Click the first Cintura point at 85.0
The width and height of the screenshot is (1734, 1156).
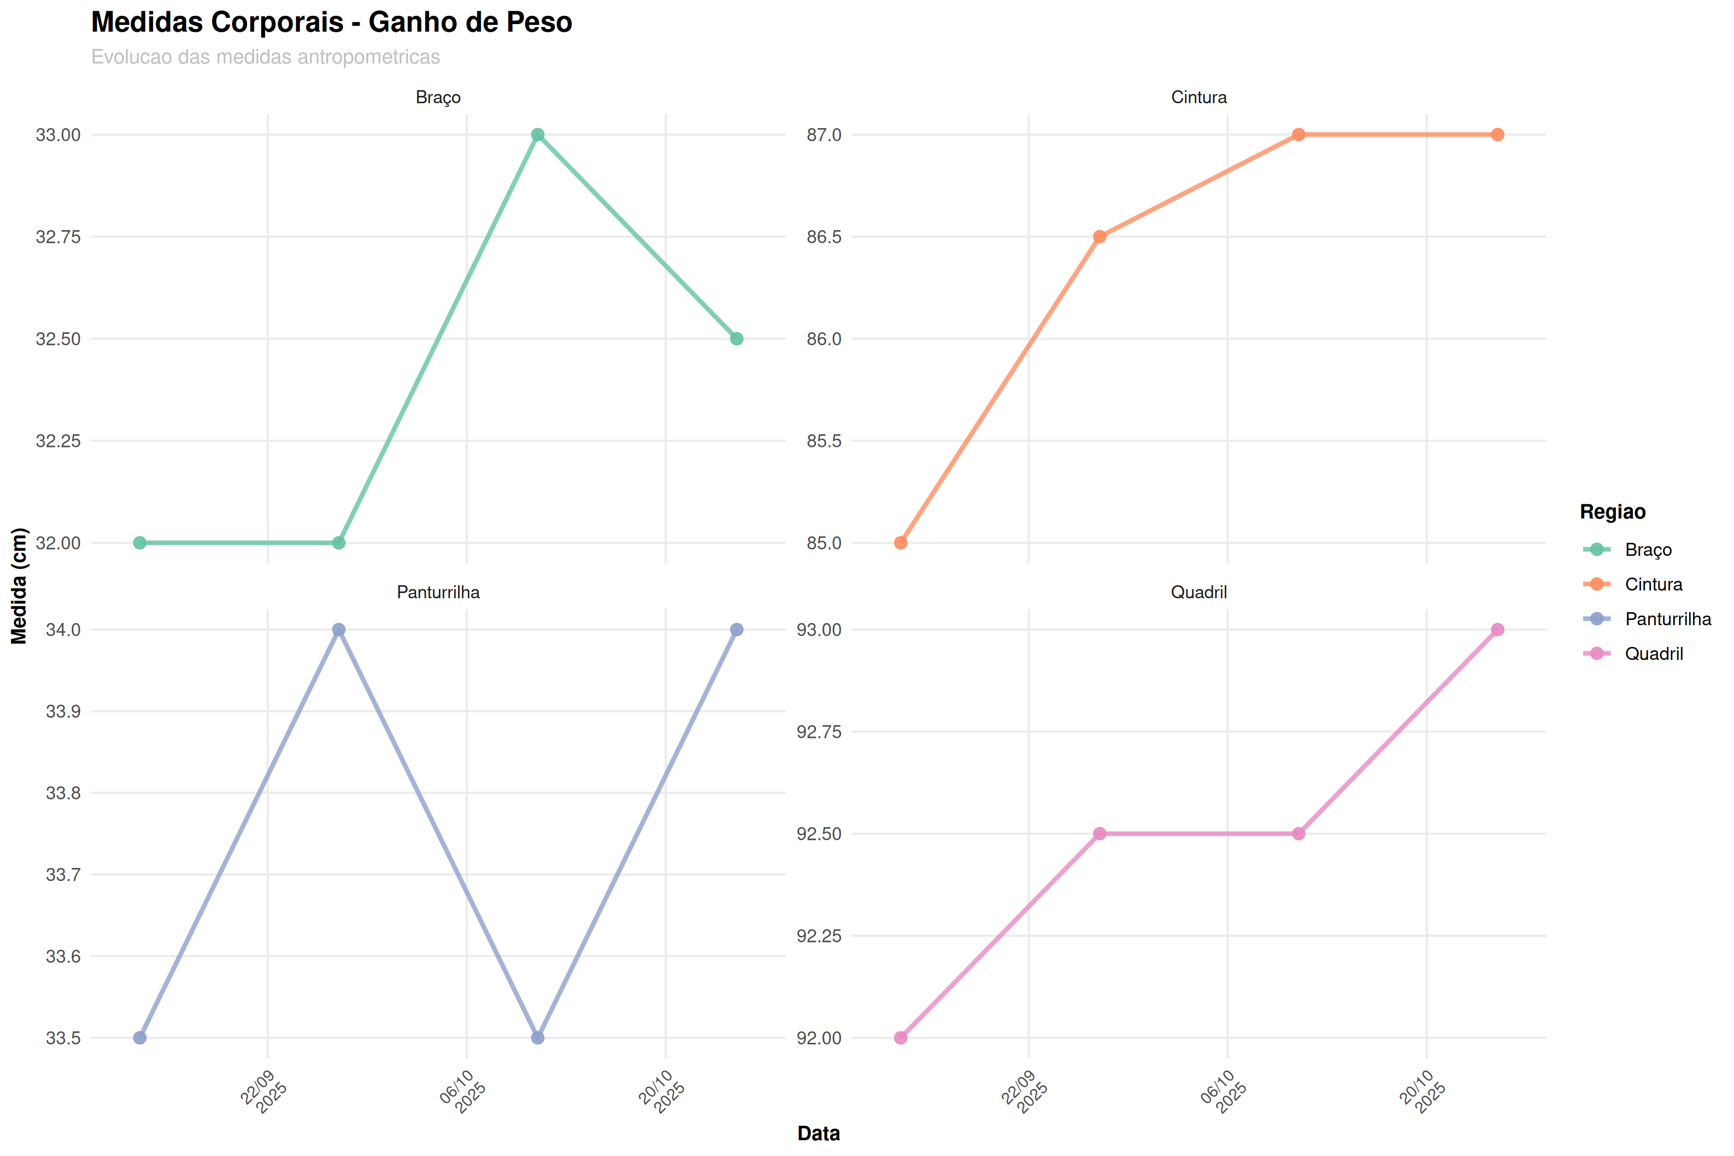(900, 543)
